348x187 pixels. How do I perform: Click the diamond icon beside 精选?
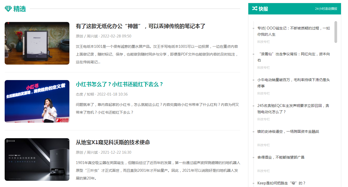[x=8, y=9]
